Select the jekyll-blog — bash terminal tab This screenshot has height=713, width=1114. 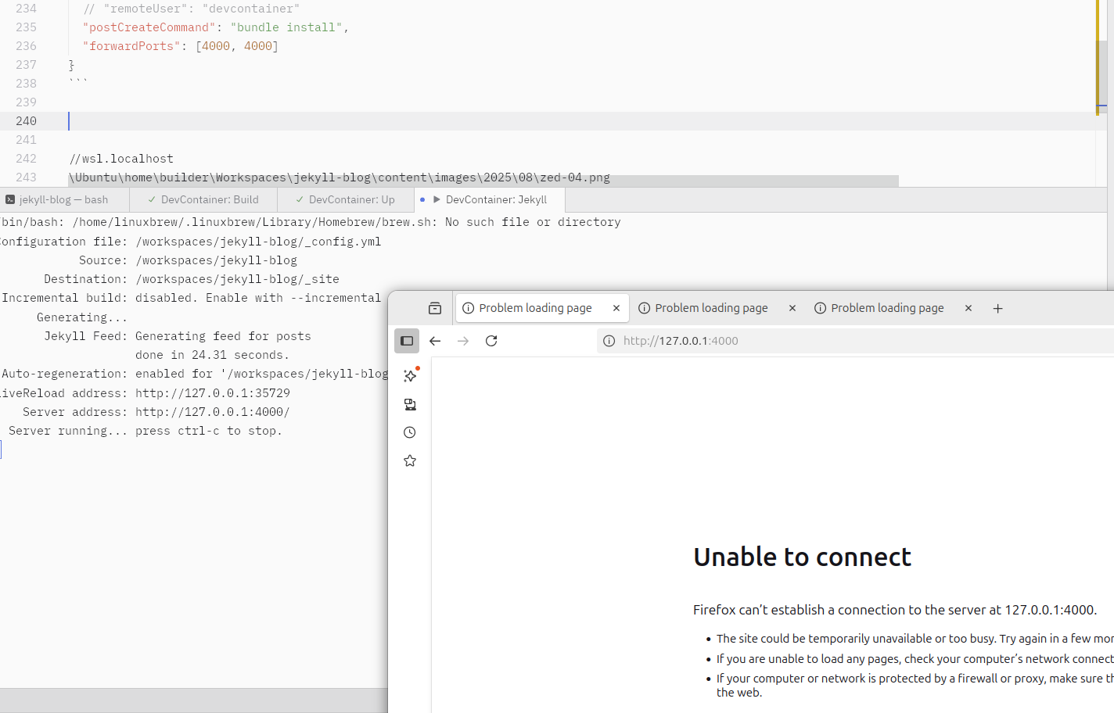pyautogui.click(x=64, y=199)
